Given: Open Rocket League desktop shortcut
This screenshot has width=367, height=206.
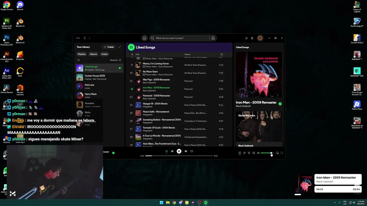Looking at the screenshot, I should pos(357,23).
